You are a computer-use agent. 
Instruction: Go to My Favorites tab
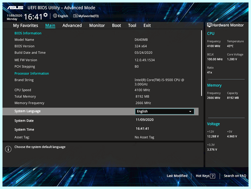point(26,25)
